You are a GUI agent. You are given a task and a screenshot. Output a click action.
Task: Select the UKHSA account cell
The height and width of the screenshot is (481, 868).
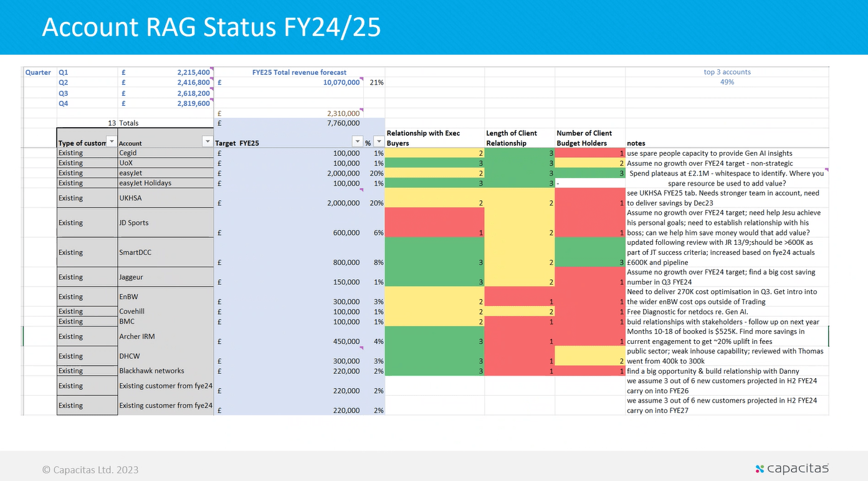[166, 198]
